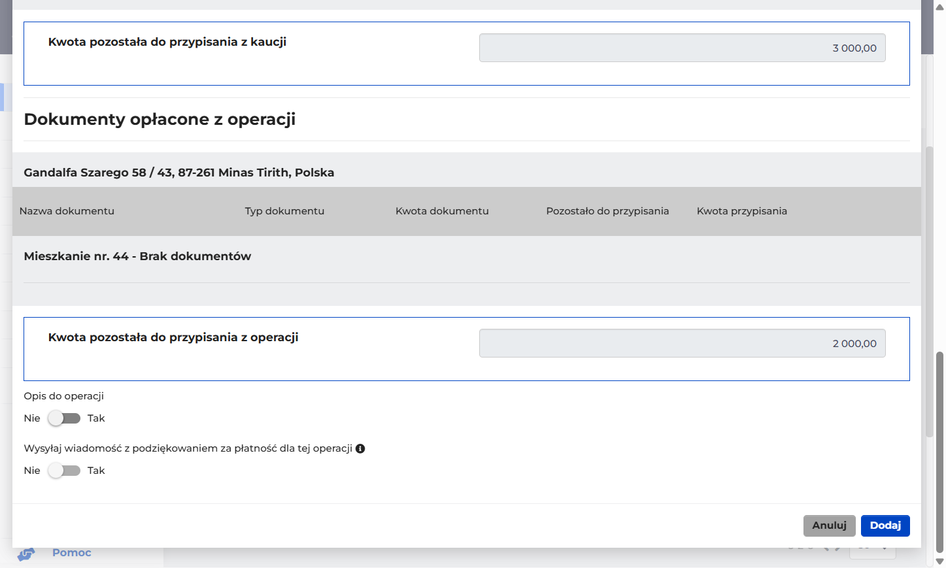Click the Opis do operacji label
The image size is (946, 568).
64,396
